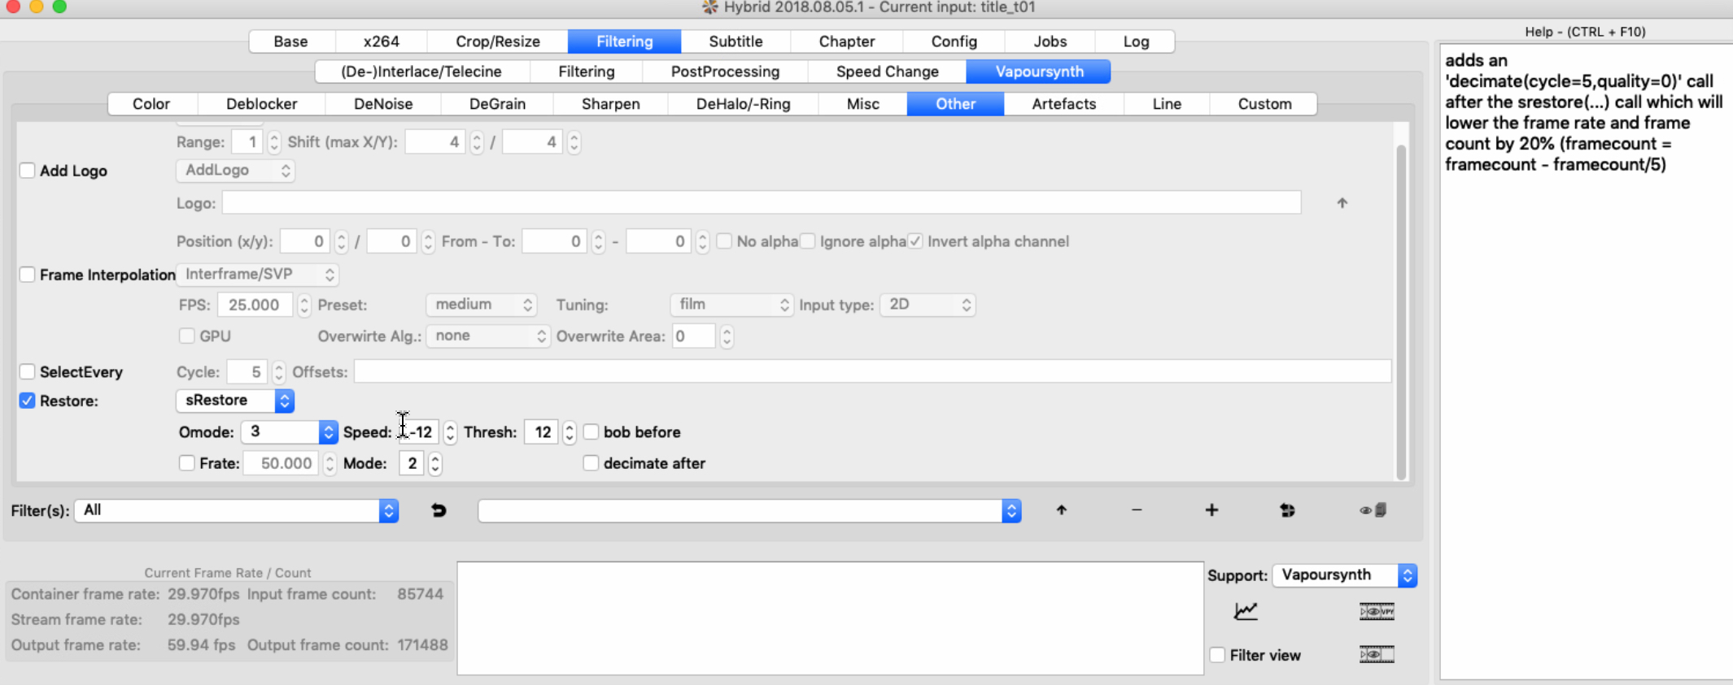Open the DeNoise filter tab
1733x685 pixels.
[x=383, y=104]
